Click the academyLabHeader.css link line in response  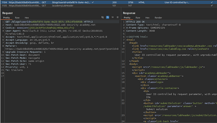pos(174,46)
